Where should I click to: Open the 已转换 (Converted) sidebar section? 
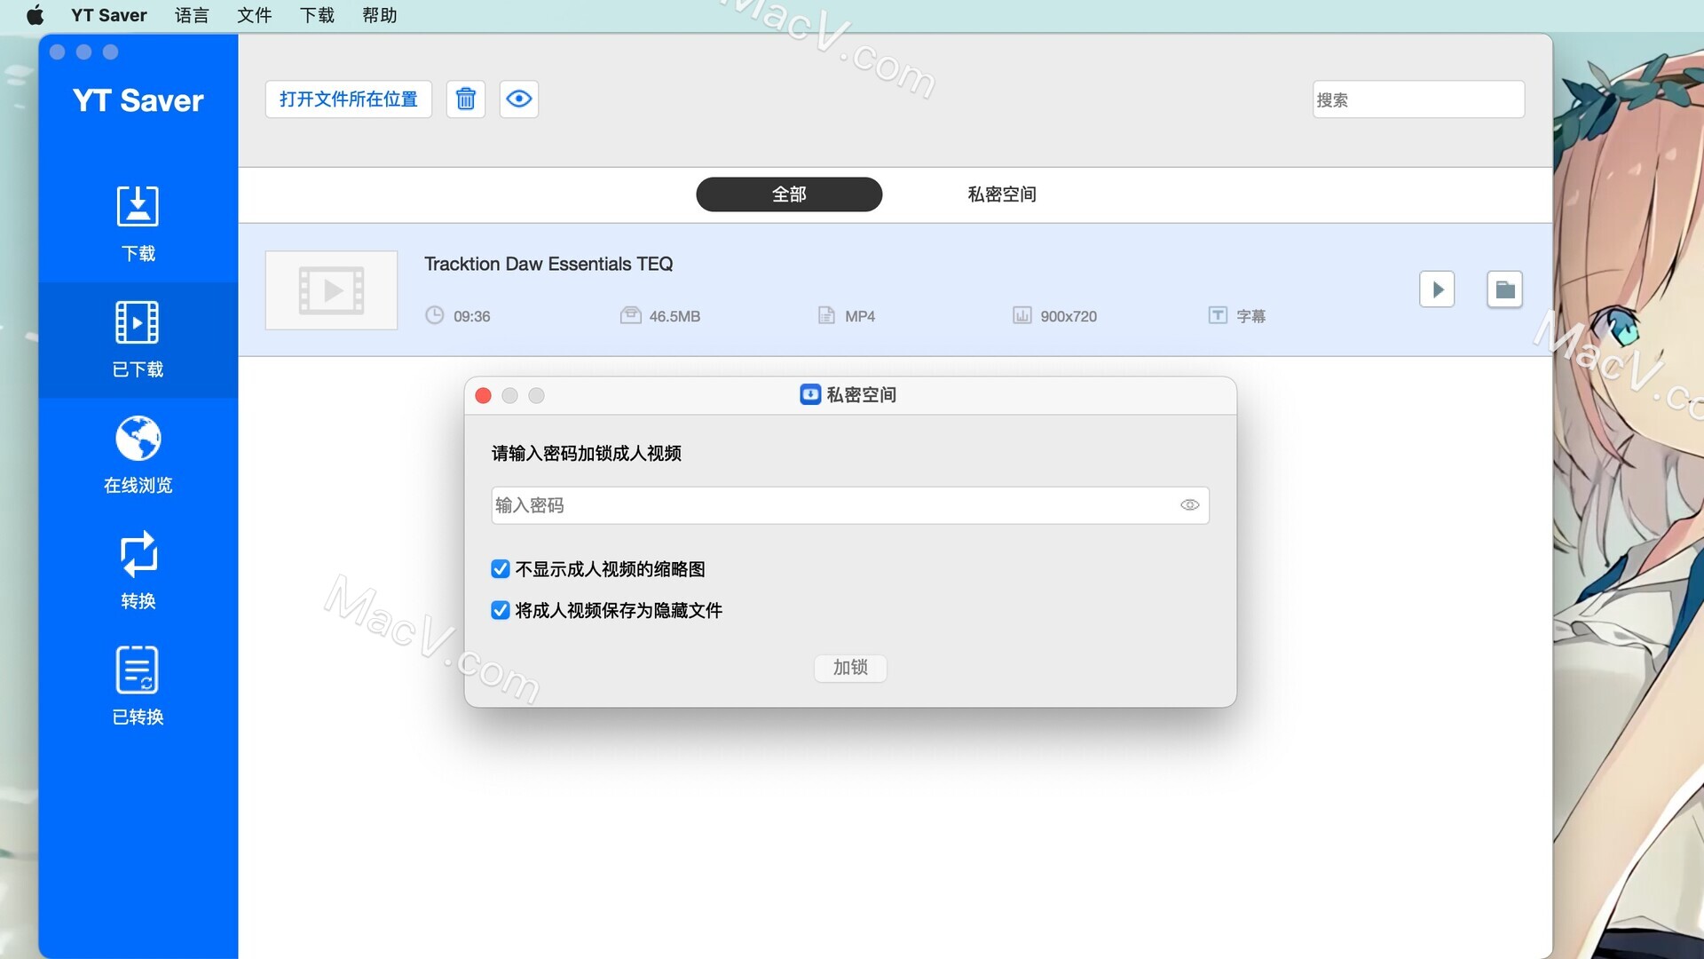(x=138, y=687)
